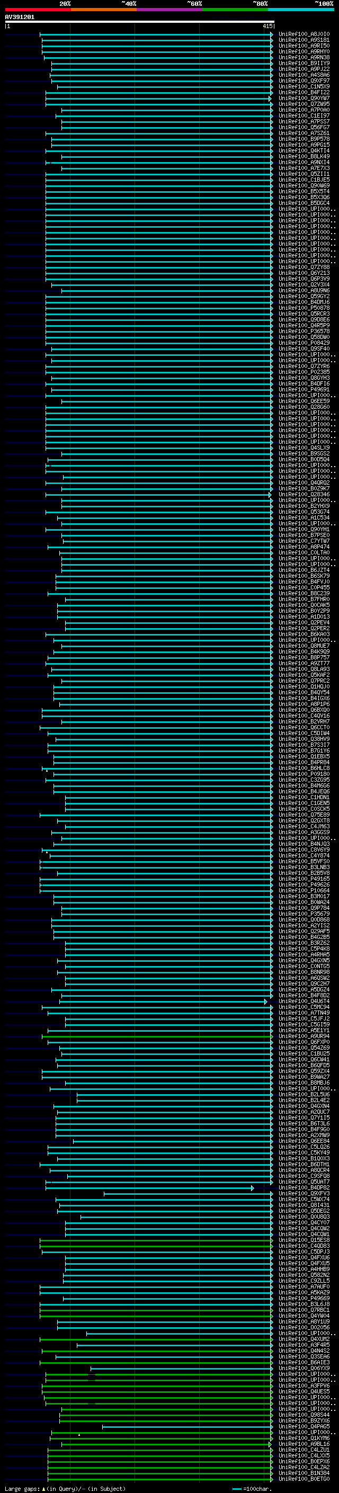Select the UniRef100_B1N384 label
This screenshot has width=339, height=1493.
[x=304, y=1474]
